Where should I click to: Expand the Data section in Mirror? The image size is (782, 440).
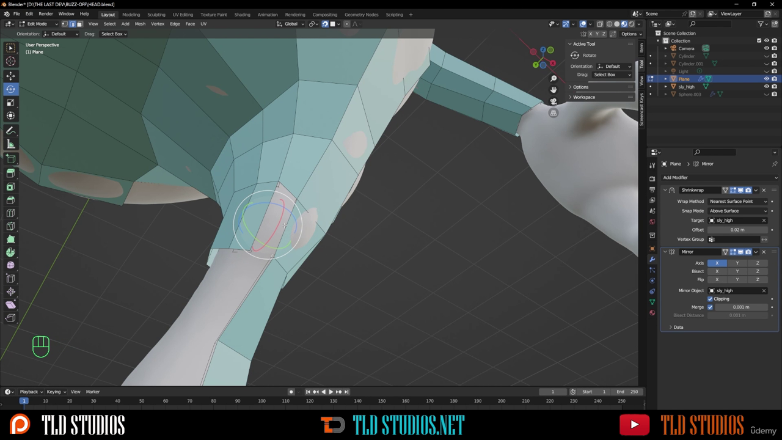(678, 327)
